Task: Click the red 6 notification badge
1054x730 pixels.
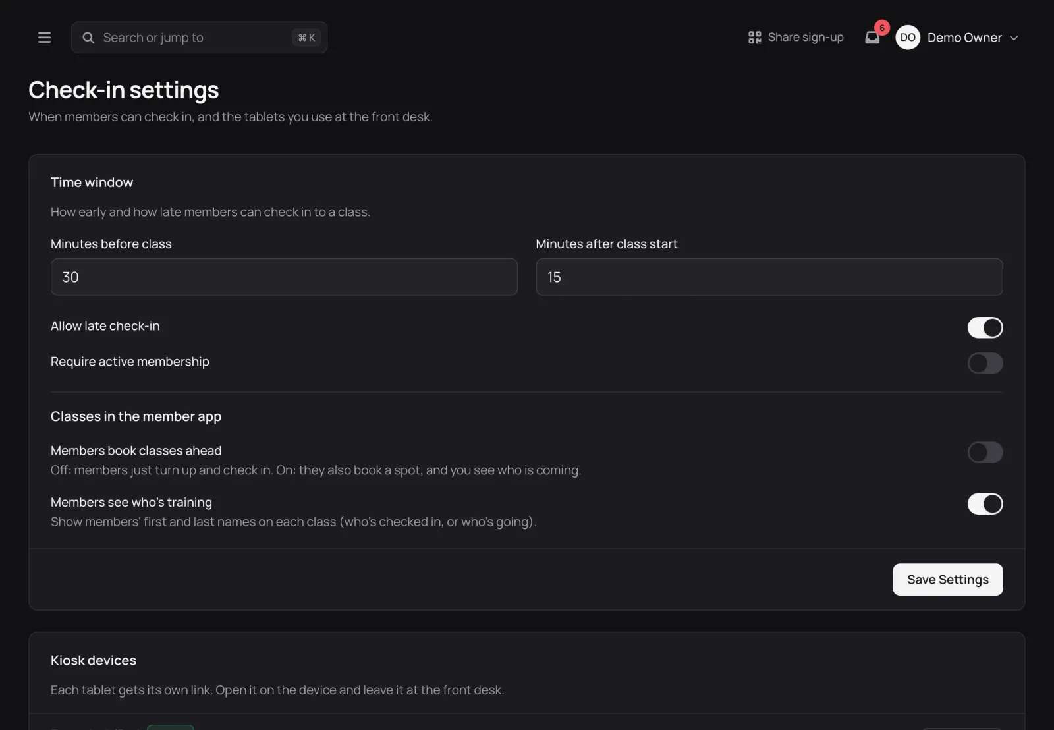Action: 882,28
